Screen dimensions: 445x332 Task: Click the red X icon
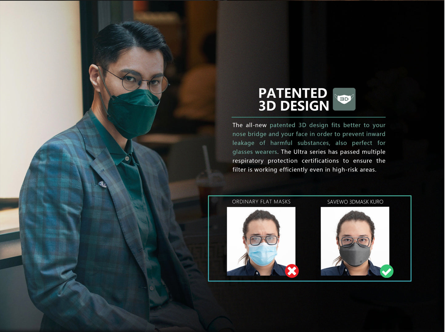tap(292, 271)
